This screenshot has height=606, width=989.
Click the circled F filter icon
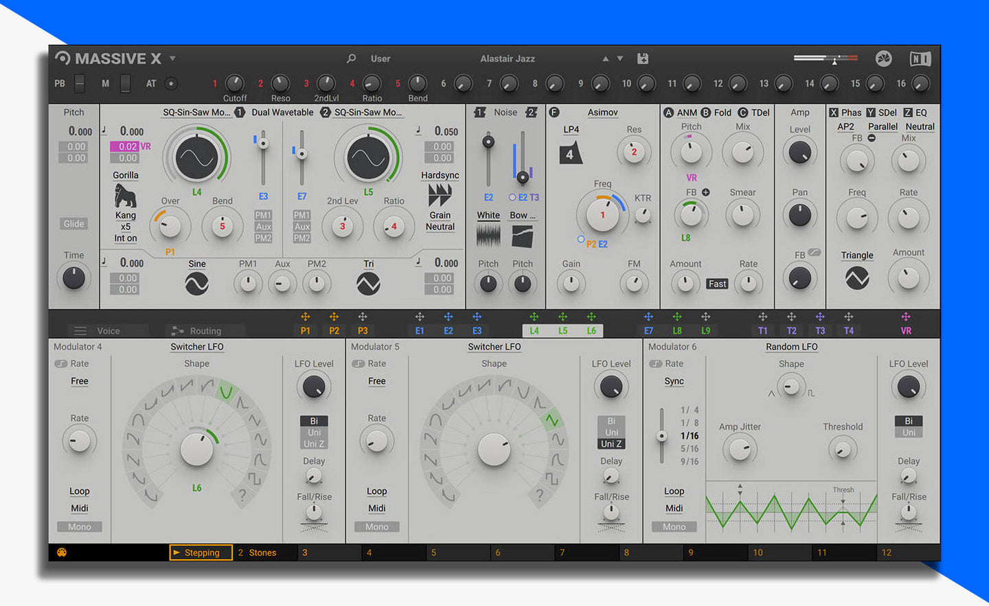[554, 112]
